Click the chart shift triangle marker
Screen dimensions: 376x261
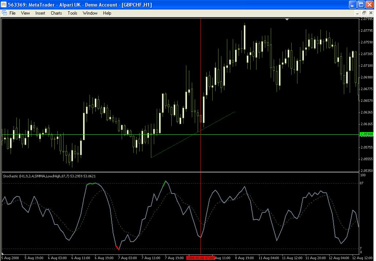pos(287,19)
